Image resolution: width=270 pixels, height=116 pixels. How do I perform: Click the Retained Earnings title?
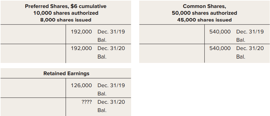pyautogui.click(x=66, y=73)
